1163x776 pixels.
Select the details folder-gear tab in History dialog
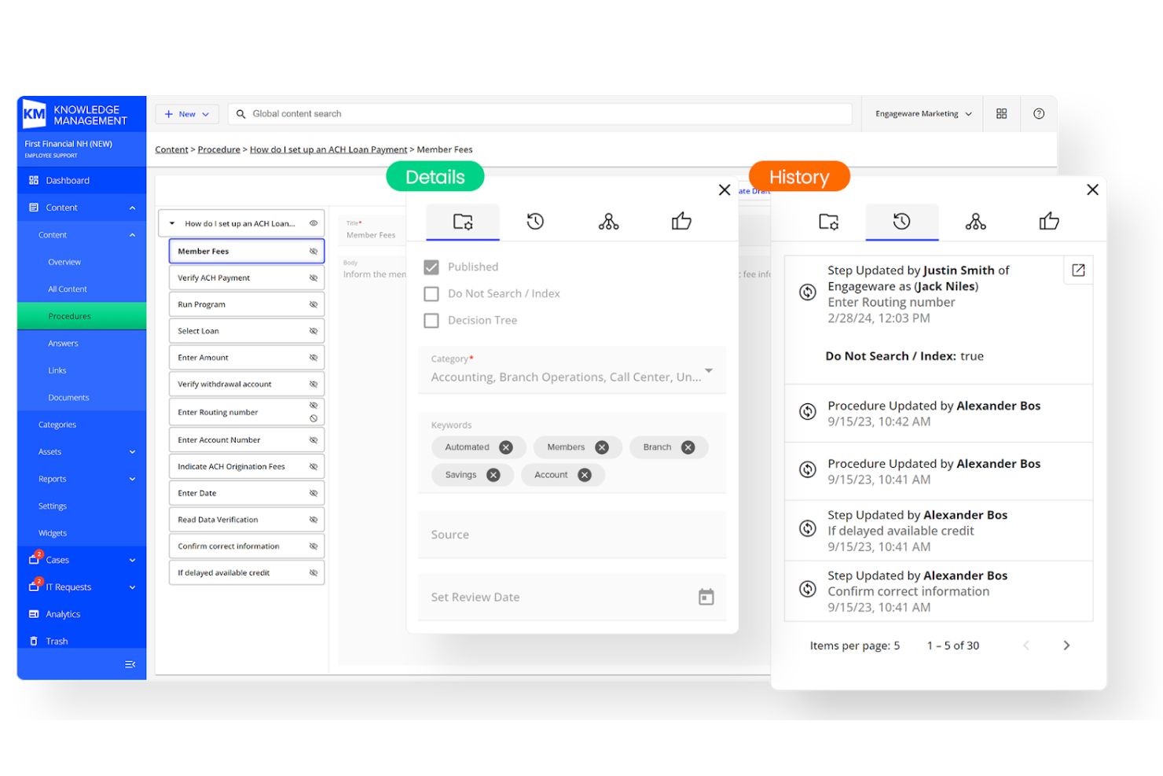828,223
